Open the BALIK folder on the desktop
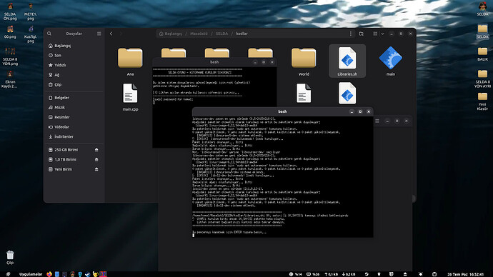Viewport: 493px width, 277px height. (x=482, y=54)
